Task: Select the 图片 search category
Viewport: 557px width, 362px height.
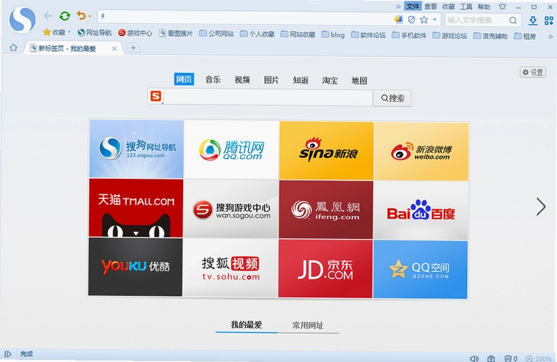Action: pyautogui.click(x=272, y=80)
